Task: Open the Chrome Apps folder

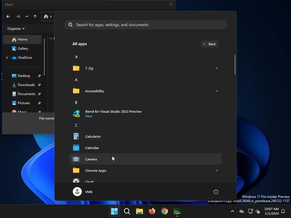Action: pyautogui.click(x=145, y=170)
